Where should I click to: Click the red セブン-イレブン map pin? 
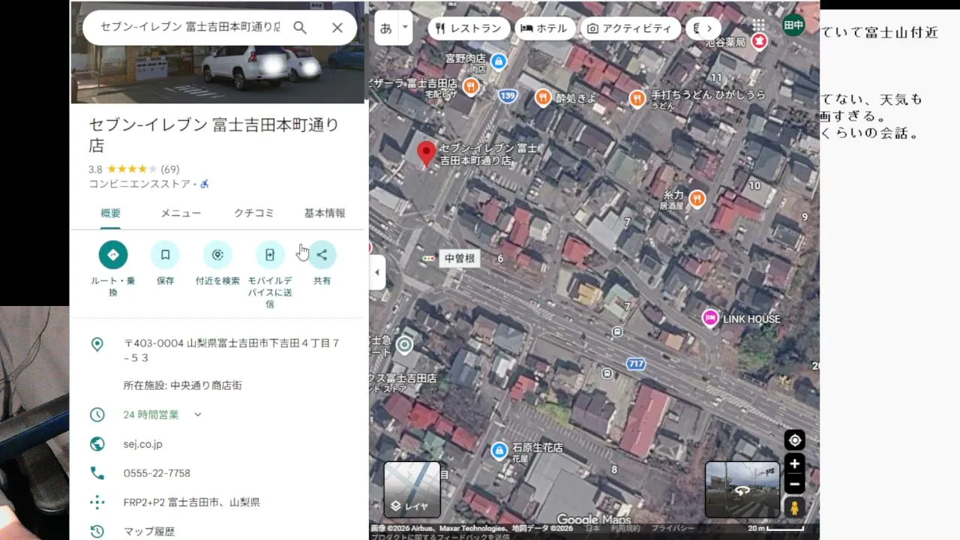point(426,154)
